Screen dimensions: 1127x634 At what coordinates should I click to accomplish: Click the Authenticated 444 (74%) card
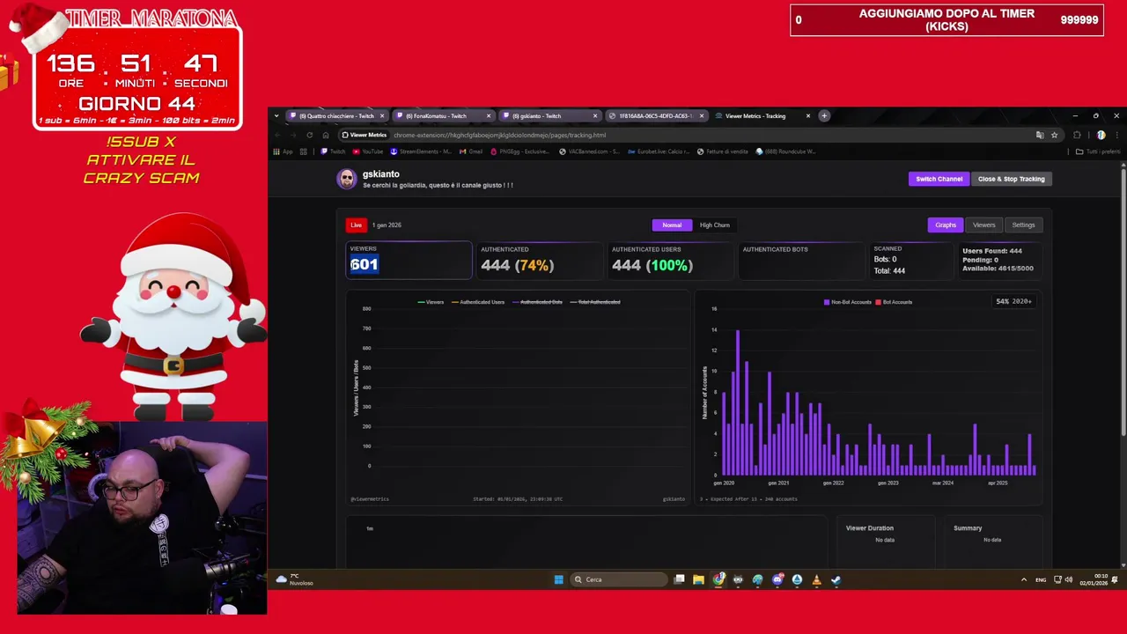coord(540,260)
